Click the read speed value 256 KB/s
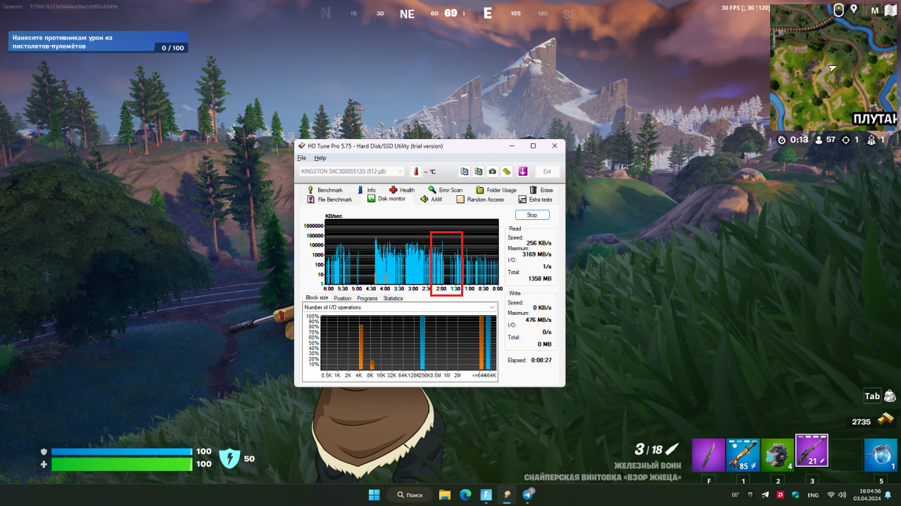This screenshot has width=901, height=506. (x=538, y=242)
